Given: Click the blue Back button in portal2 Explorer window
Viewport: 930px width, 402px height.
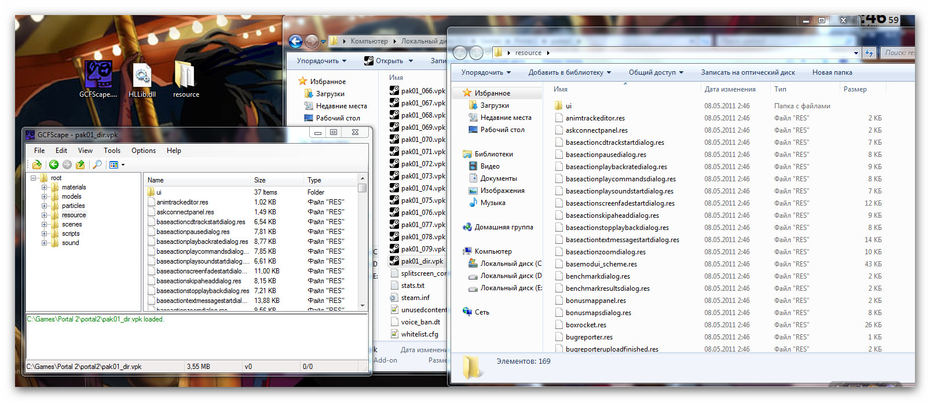Looking at the screenshot, I should coord(295,41).
